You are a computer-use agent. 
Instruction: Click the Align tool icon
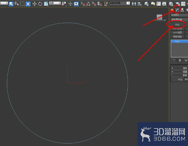tap(140, 4)
